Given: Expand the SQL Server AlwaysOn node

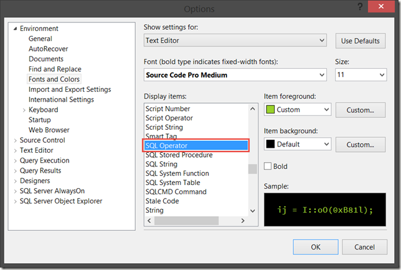Looking at the screenshot, I should (16, 191).
